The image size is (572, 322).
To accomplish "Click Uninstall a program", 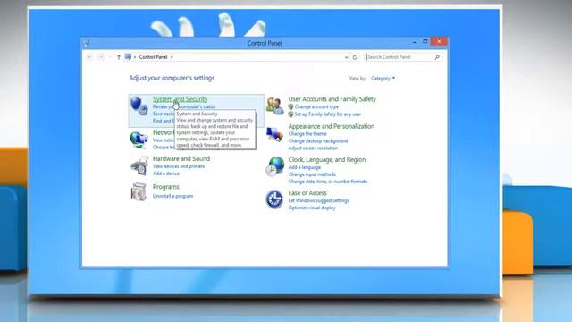I will pos(172,196).
